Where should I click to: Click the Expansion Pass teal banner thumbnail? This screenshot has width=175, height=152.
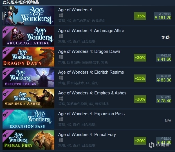[28, 119]
